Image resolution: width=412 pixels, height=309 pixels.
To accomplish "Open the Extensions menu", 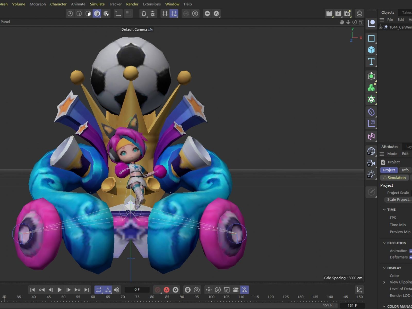I will tap(152, 4).
